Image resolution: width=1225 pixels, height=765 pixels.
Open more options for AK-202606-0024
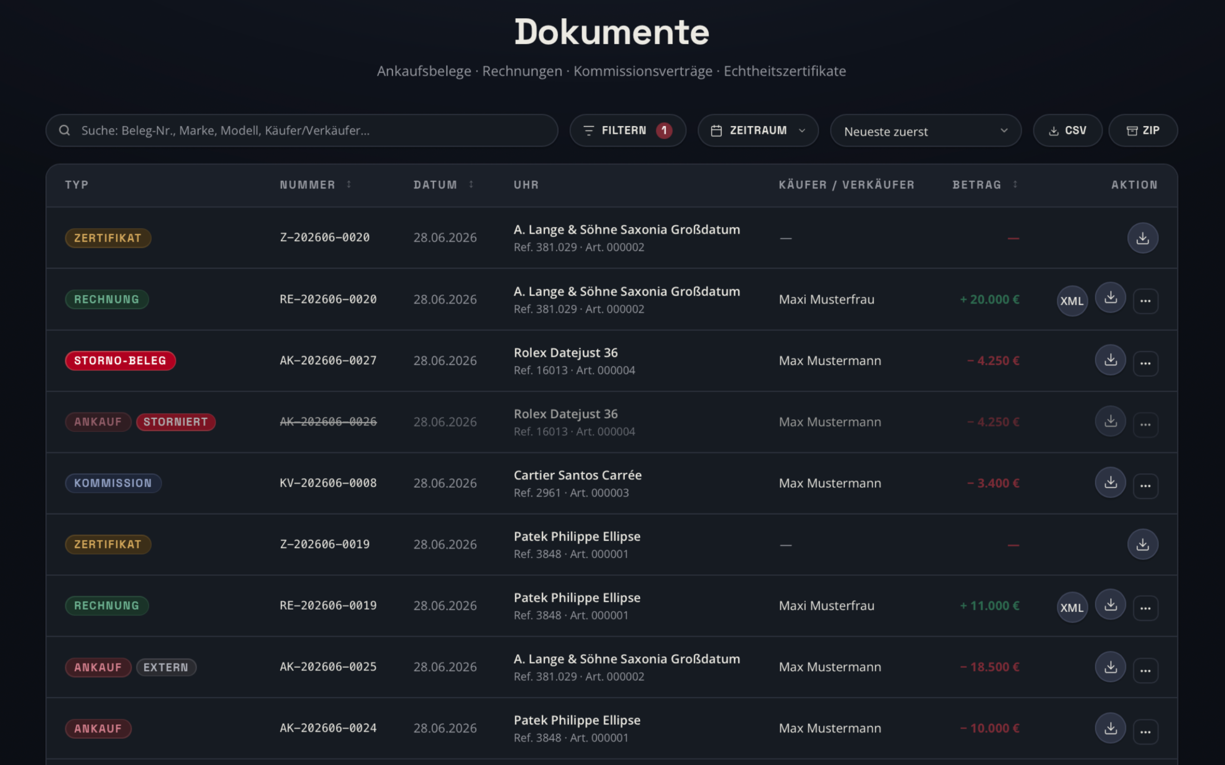point(1145,732)
